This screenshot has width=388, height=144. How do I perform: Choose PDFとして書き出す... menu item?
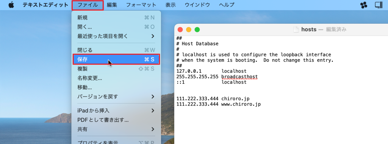[116, 120]
